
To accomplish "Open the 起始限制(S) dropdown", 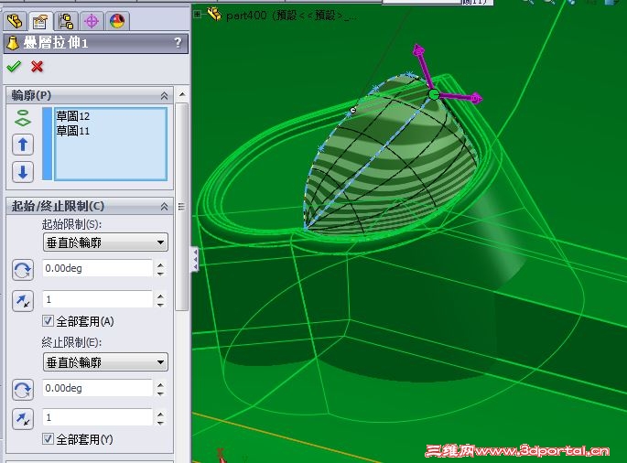I will [105, 242].
